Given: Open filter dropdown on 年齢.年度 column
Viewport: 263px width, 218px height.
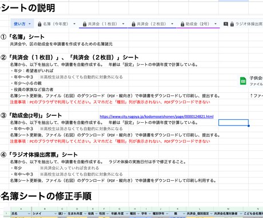Looking at the screenshot, I should tap(127, 213).
